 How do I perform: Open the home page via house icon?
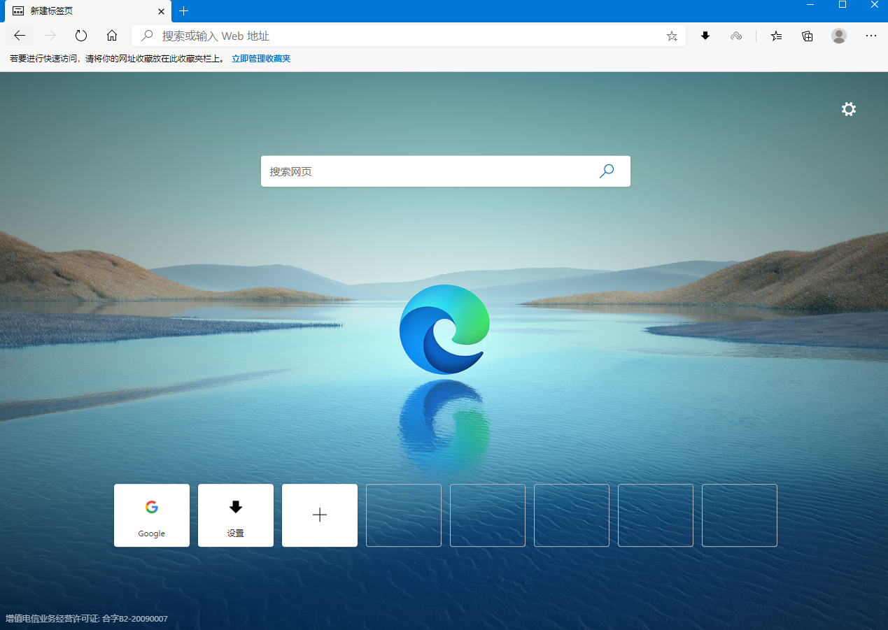pos(112,36)
